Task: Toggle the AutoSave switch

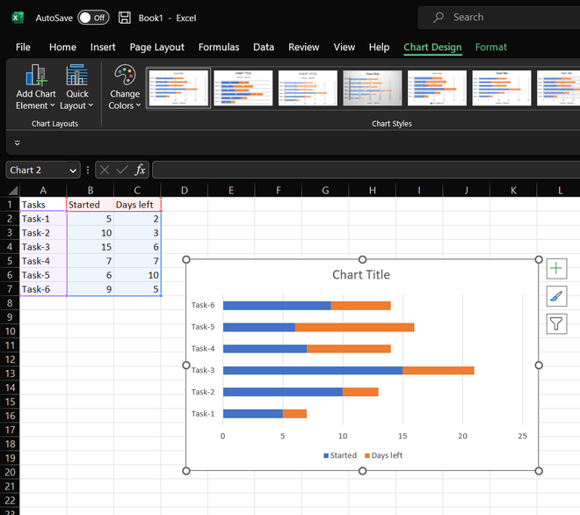Action: click(93, 18)
